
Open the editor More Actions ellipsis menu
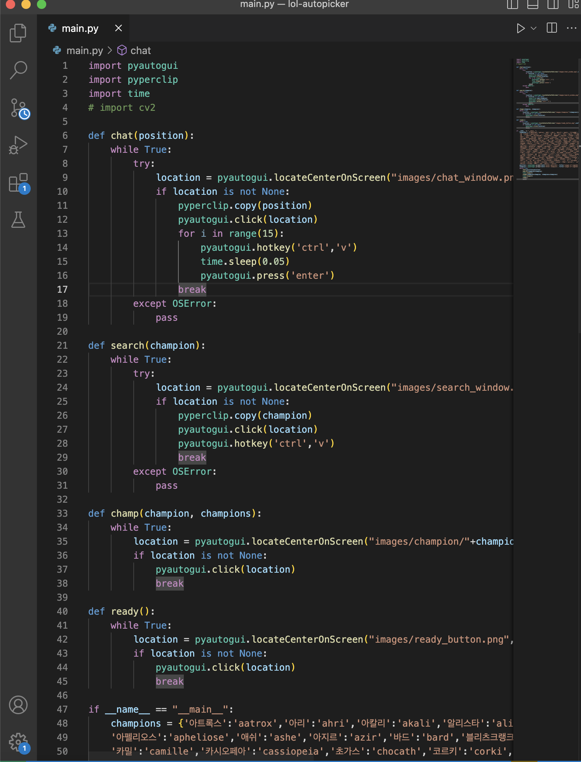pos(571,28)
